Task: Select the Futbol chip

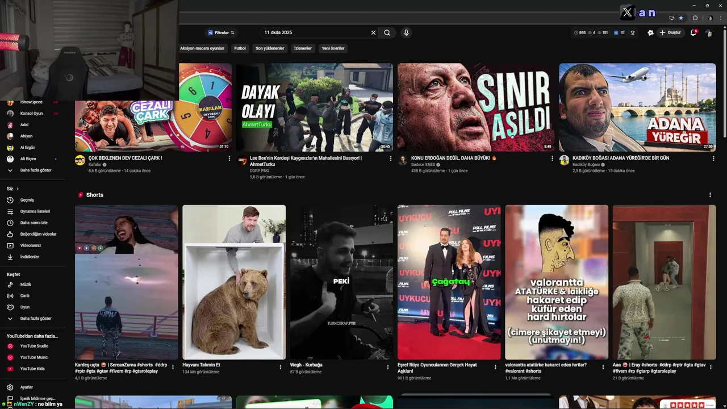Action: click(x=240, y=48)
